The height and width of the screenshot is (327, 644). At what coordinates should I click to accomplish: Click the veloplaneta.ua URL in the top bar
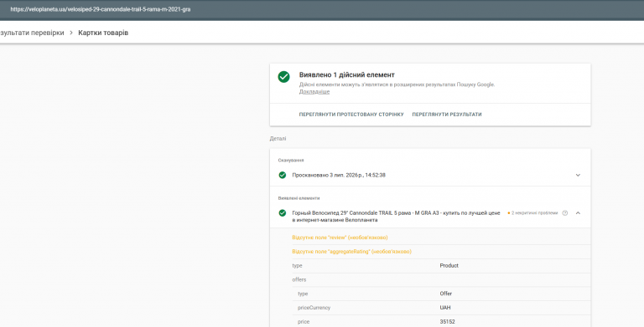click(101, 9)
